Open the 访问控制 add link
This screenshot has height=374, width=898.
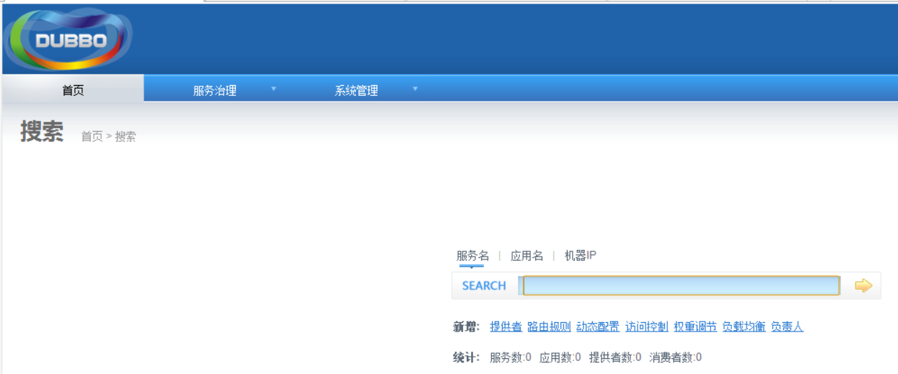647,327
